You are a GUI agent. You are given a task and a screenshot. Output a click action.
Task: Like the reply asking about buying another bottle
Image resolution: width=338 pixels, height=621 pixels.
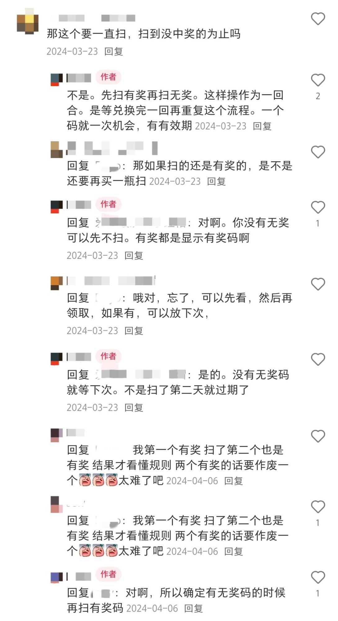point(318,152)
